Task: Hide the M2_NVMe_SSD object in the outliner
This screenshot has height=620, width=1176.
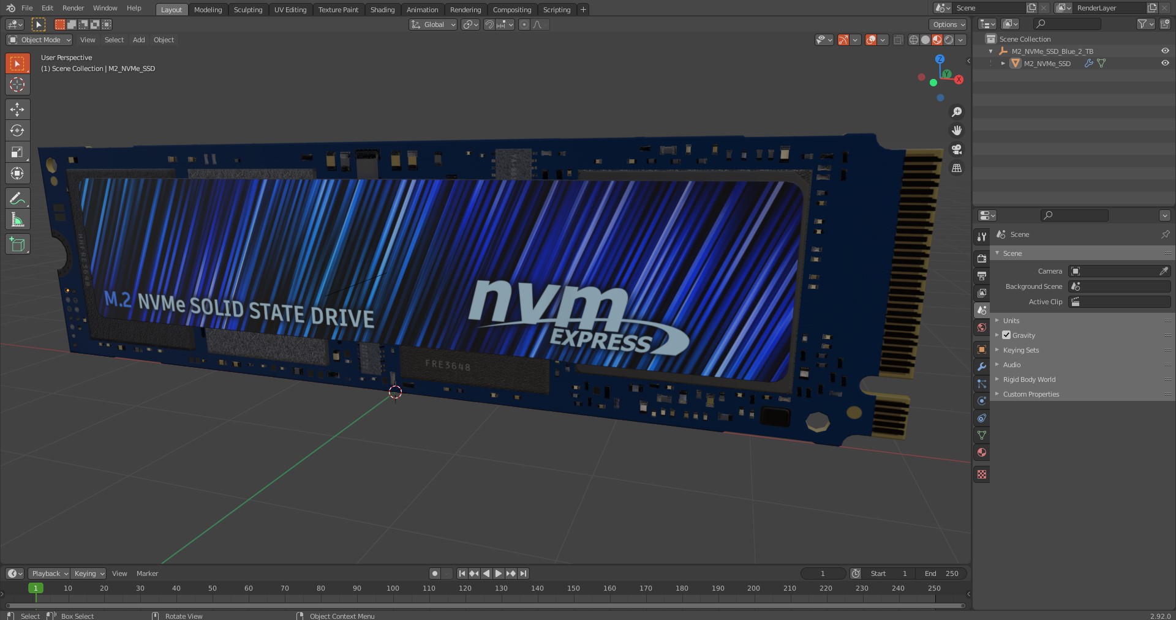Action: (x=1165, y=63)
